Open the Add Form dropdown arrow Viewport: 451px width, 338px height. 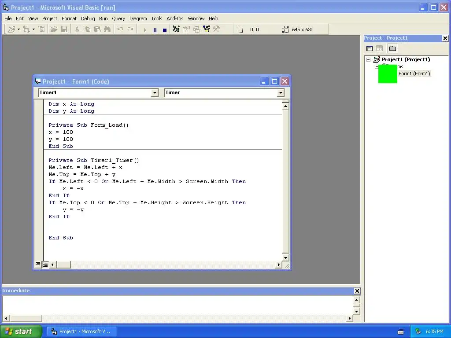click(33, 29)
